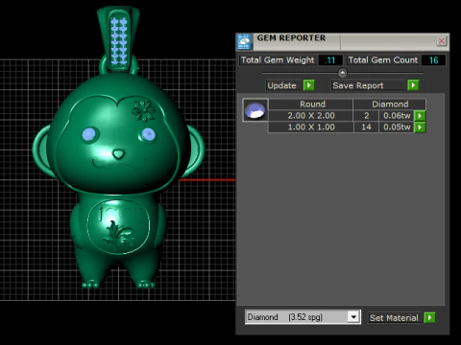Select the 1.00 X 1.00 size cell
The height and width of the screenshot is (345, 461).
pos(311,127)
